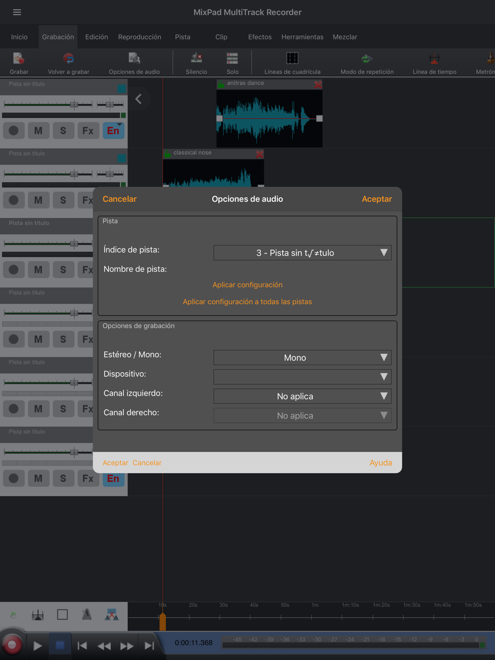495x660 pixels.
Task: Click Aplicar configuración a todas las pistas
Action: (x=247, y=302)
